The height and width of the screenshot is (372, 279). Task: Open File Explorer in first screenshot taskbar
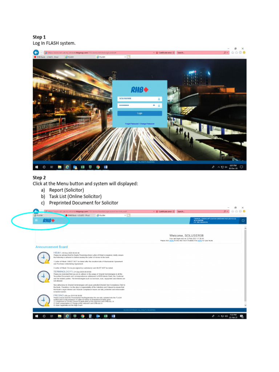click(x=60, y=167)
